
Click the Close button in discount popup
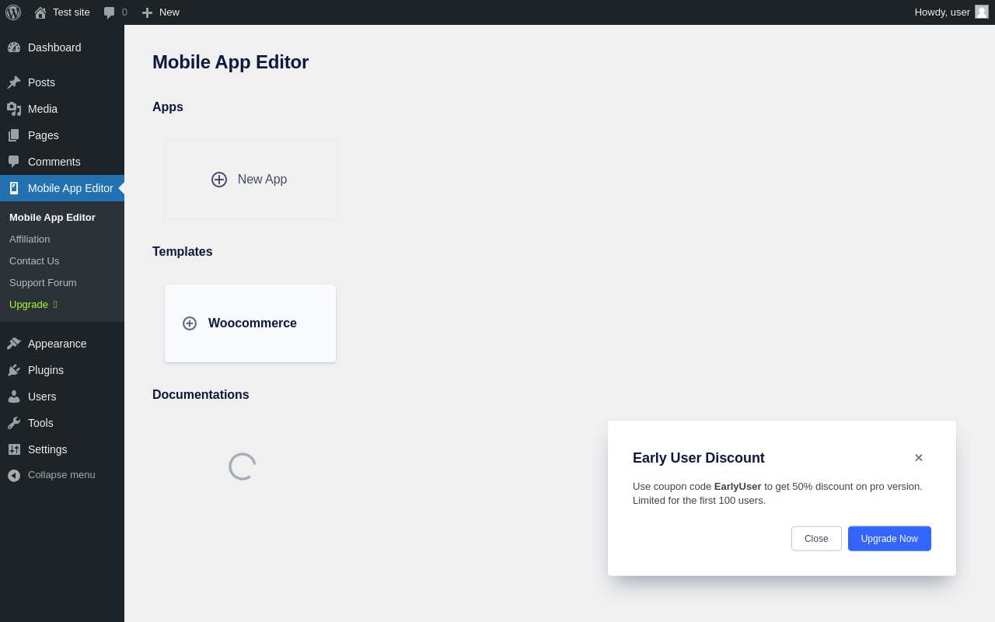tap(816, 539)
